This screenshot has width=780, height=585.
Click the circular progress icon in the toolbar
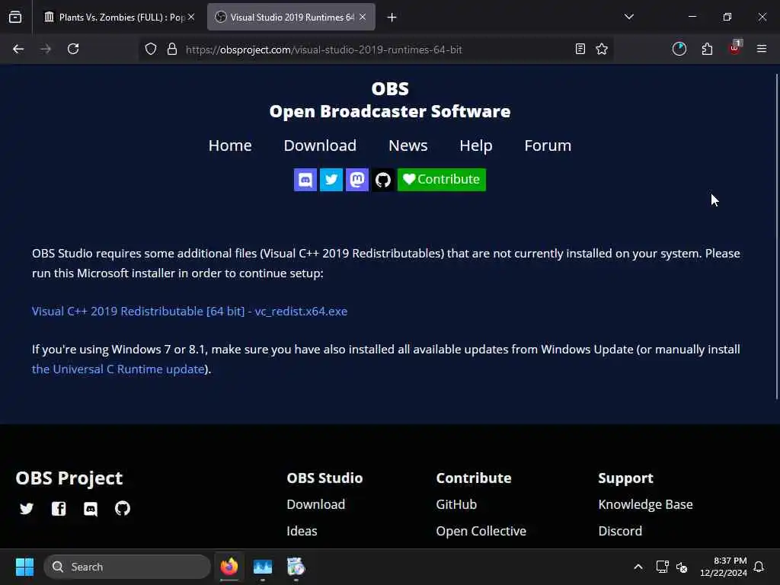pyautogui.click(x=679, y=49)
